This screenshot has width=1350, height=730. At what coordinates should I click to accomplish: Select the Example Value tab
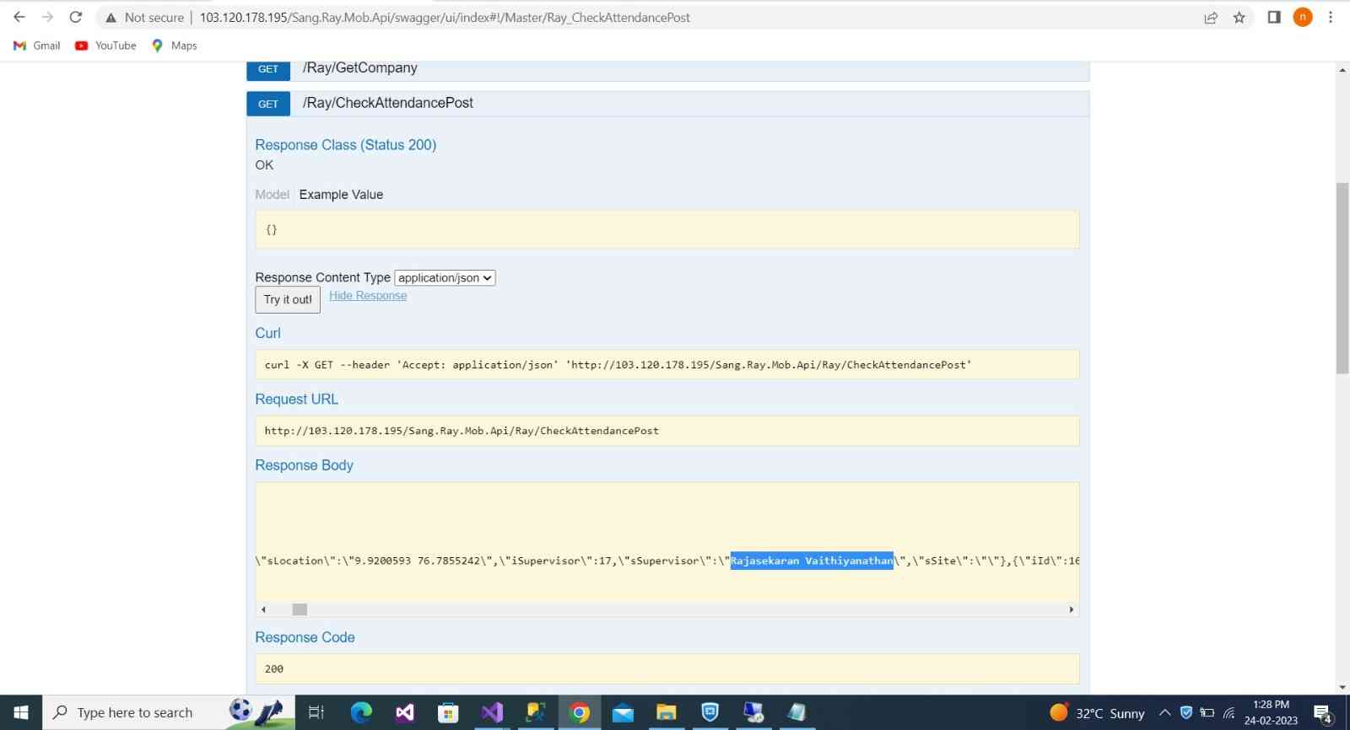point(341,195)
